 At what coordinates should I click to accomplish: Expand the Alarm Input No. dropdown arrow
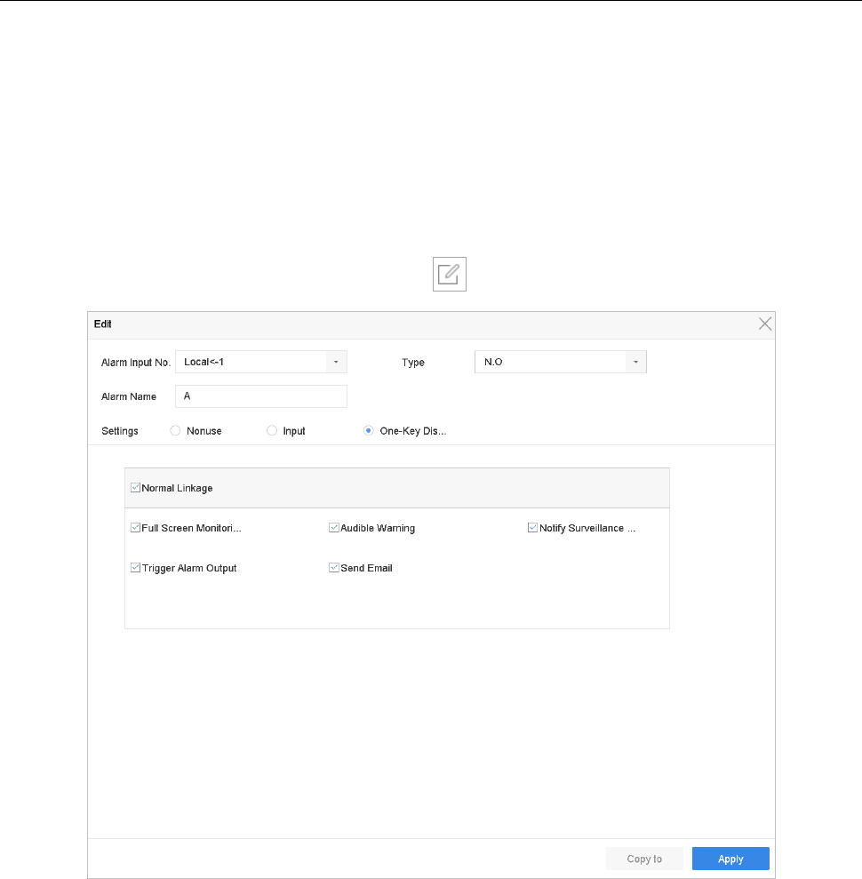tap(336, 362)
